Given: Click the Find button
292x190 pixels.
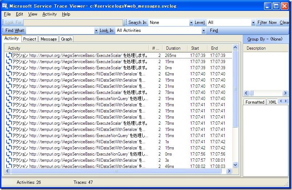Looking at the screenshot, I should coord(214,30).
